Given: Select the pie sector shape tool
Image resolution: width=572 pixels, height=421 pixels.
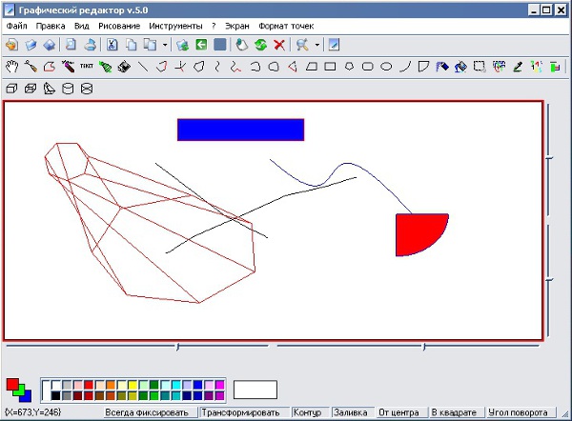Looking at the screenshot, I should (x=423, y=67).
